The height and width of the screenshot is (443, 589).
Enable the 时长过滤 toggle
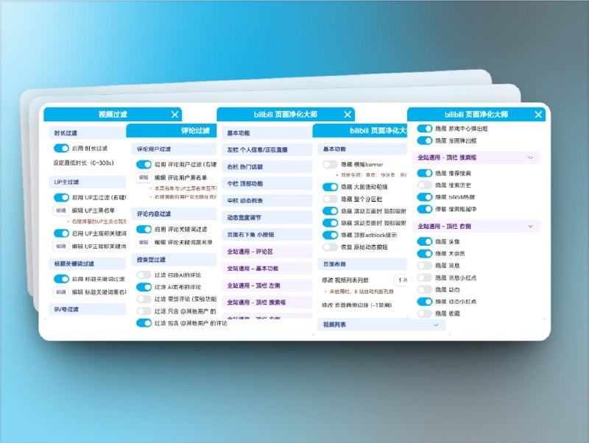point(60,149)
